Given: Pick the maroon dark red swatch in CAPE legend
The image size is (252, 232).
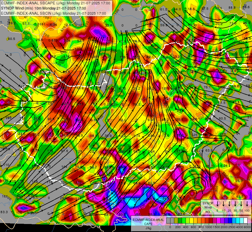Looking at the screenshot, I should 211,220.
